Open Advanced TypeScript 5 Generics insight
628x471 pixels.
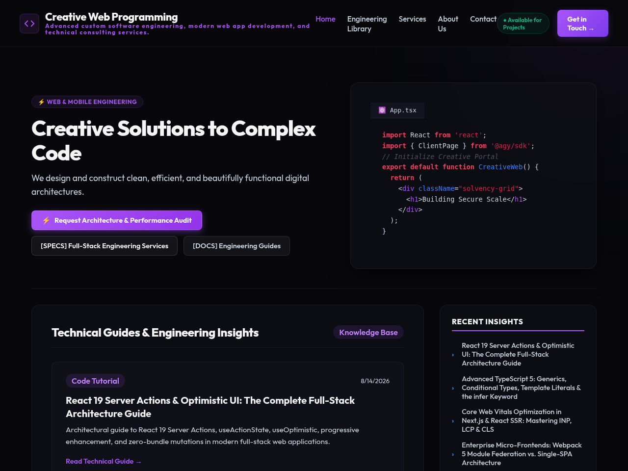click(x=521, y=388)
